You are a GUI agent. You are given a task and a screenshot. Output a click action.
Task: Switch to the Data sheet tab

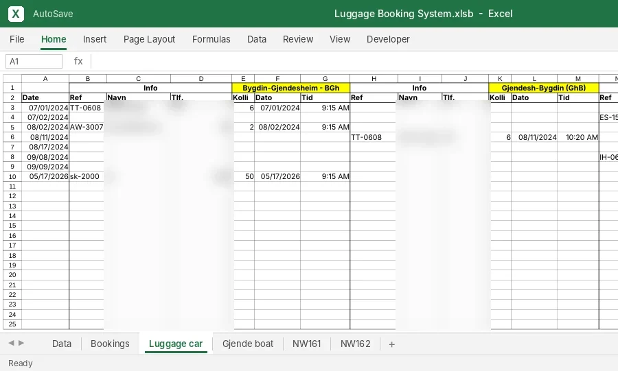click(x=62, y=344)
